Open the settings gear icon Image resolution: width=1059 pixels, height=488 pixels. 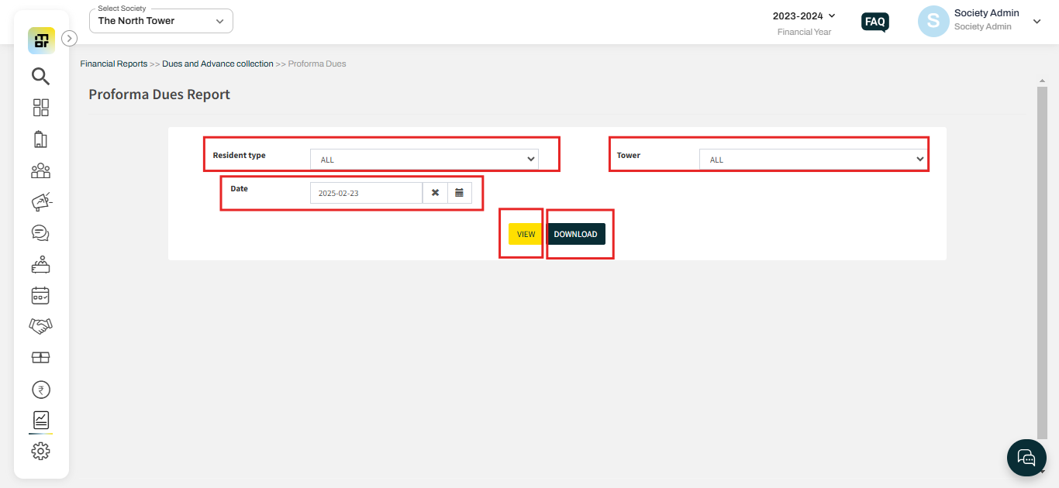click(x=40, y=451)
